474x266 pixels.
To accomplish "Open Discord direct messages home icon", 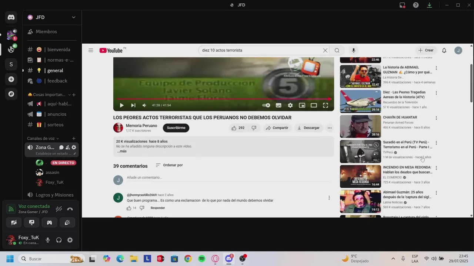I will click(11, 17).
